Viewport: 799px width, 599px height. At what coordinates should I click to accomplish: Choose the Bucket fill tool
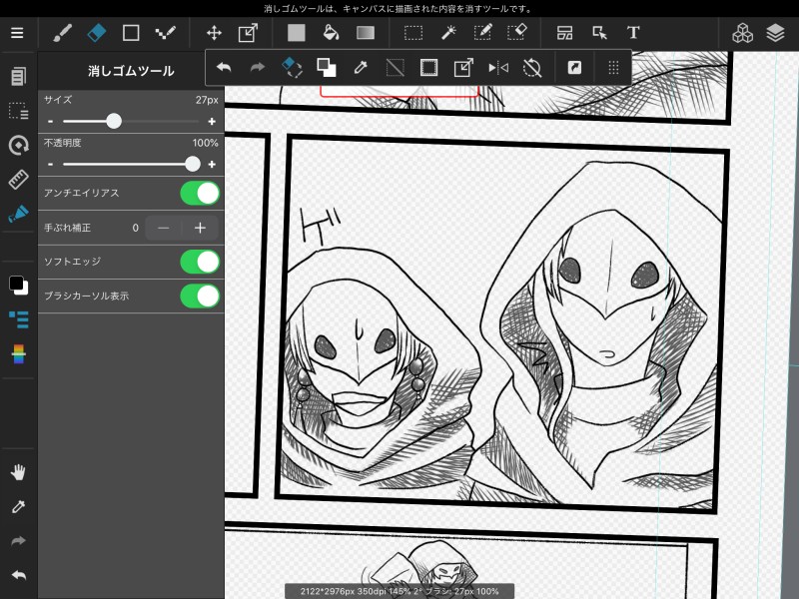[331, 33]
